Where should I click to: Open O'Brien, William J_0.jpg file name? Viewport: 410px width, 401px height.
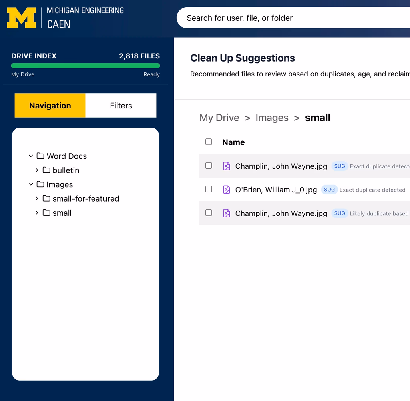tap(276, 190)
